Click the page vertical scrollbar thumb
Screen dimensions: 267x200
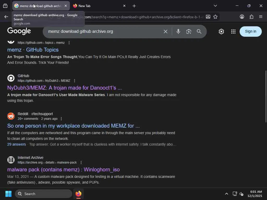266,96
